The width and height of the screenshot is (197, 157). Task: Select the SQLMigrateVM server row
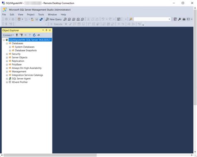(30, 40)
